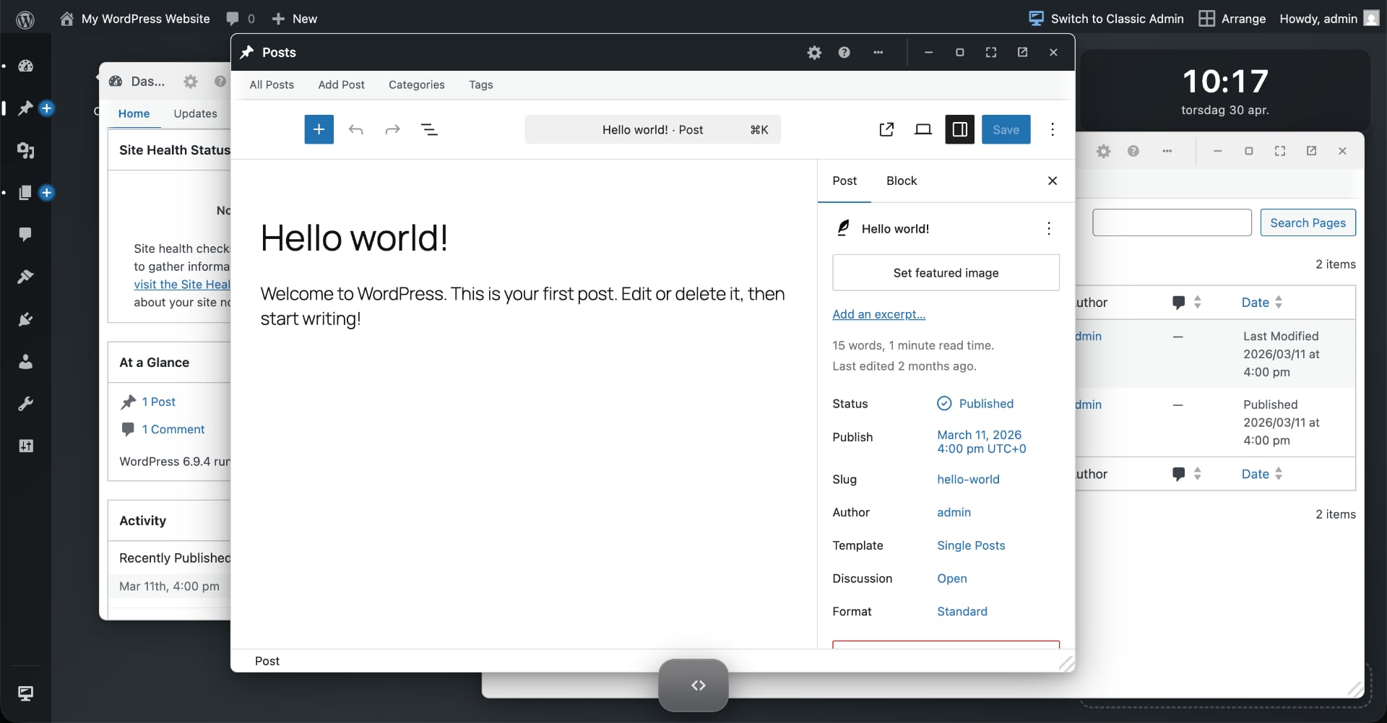Open Hello world! post actions menu
This screenshot has height=723, width=1387.
[1048, 228]
